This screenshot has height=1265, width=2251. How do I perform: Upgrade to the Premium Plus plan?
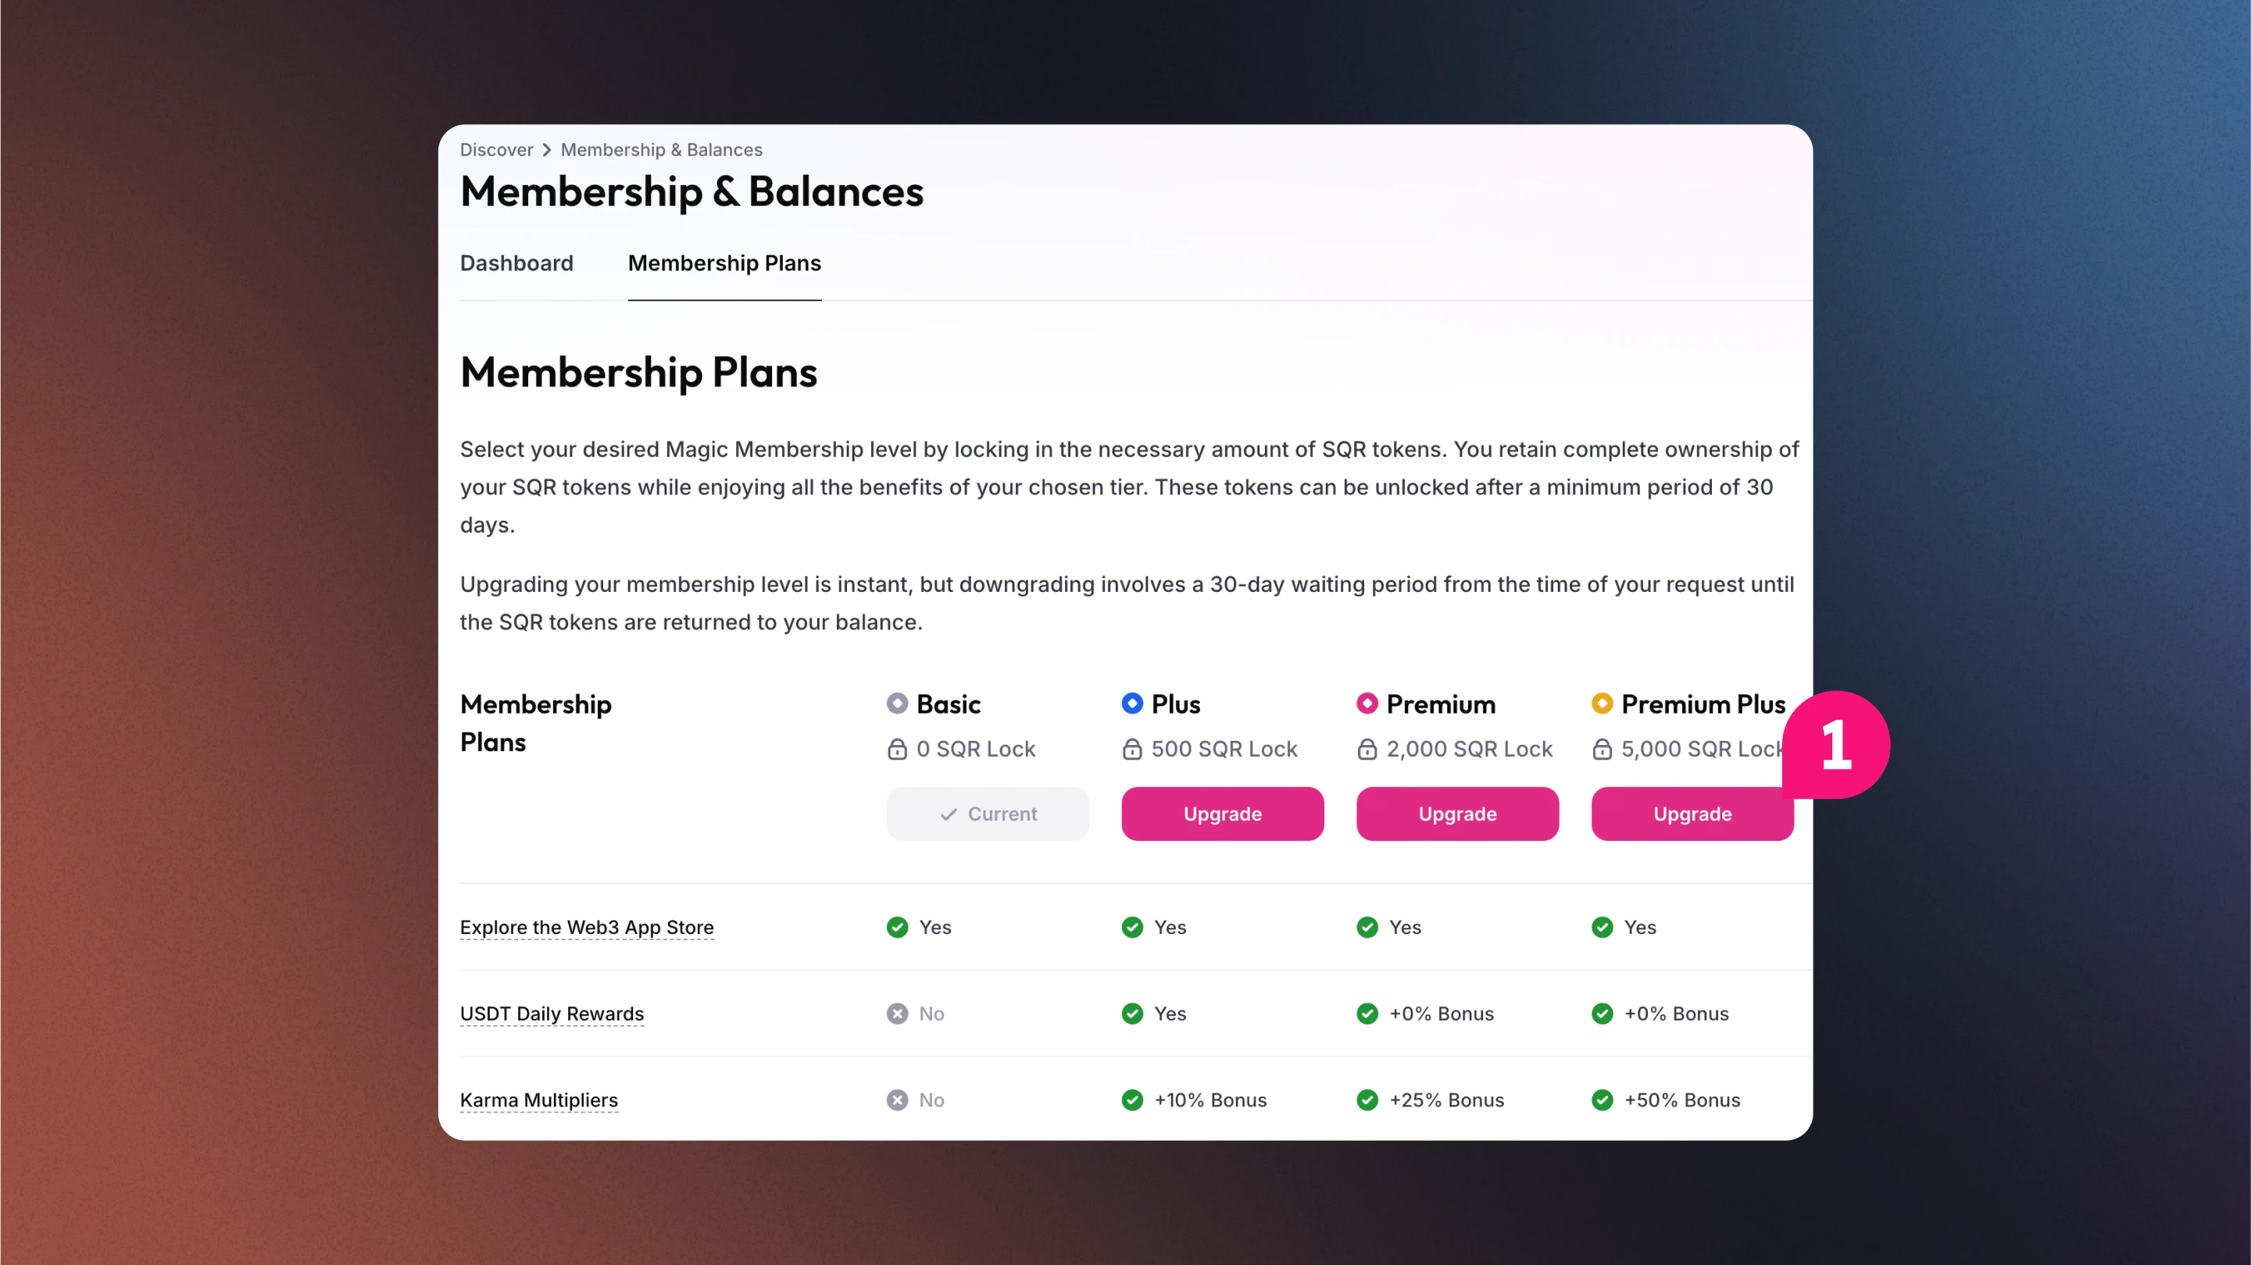(x=1692, y=814)
